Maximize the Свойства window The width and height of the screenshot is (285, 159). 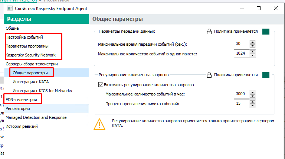[x=259, y=8]
